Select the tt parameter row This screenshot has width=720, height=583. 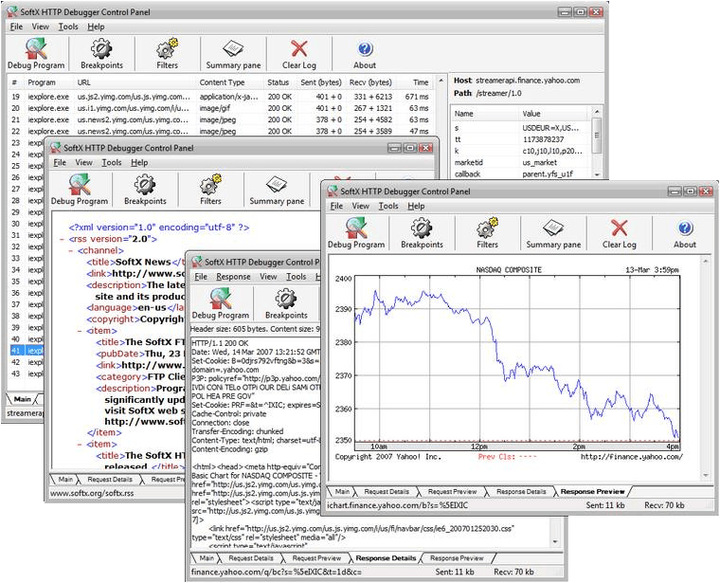(520, 139)
